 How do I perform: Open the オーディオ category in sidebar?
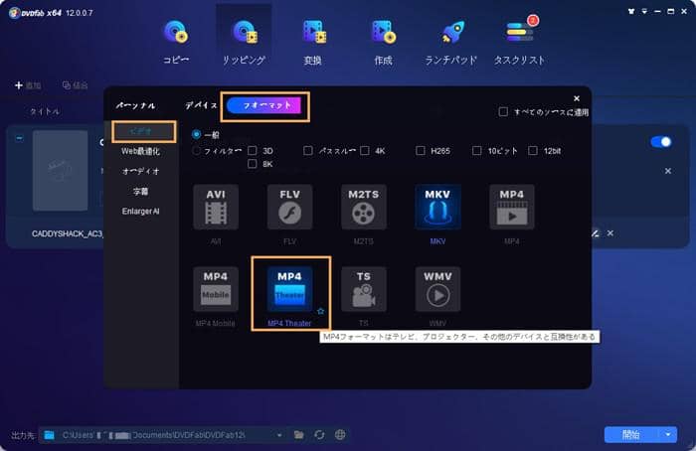[x=140, y=171]
